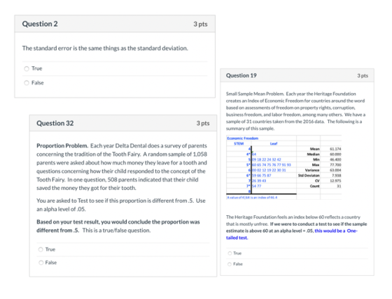The height and width of the screenshot is (299, 392).
Task: Click the 3 pts label of Question 2
Action: (200, 24)
